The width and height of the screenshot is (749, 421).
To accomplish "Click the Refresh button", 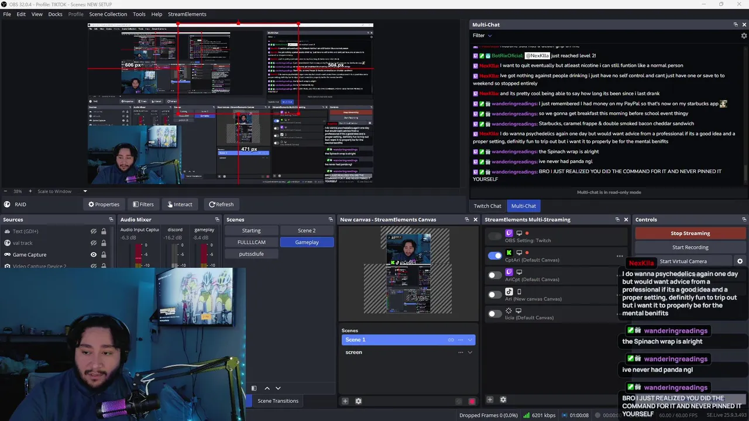I will [x=221, y=204].
